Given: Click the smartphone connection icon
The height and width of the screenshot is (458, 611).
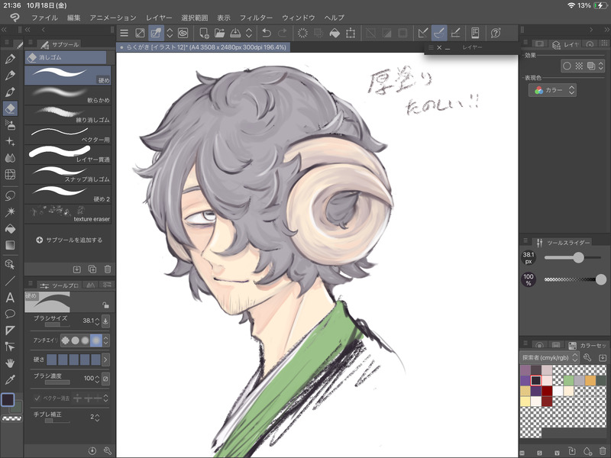Looking at the screenshot, I should point(475,33).
